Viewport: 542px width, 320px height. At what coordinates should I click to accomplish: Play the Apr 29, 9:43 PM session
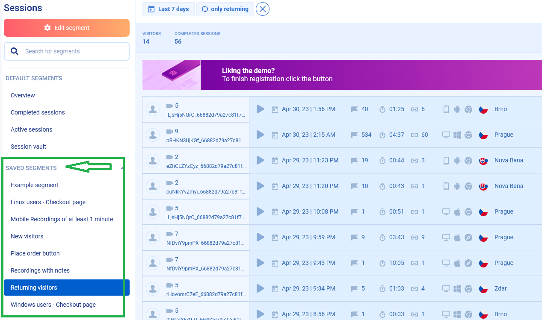pyautogui.click(x=260, y=263)
